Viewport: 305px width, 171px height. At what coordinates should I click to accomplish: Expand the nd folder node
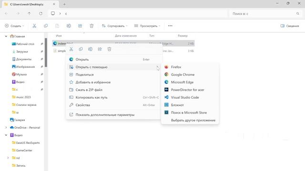[x=8, y=158]
